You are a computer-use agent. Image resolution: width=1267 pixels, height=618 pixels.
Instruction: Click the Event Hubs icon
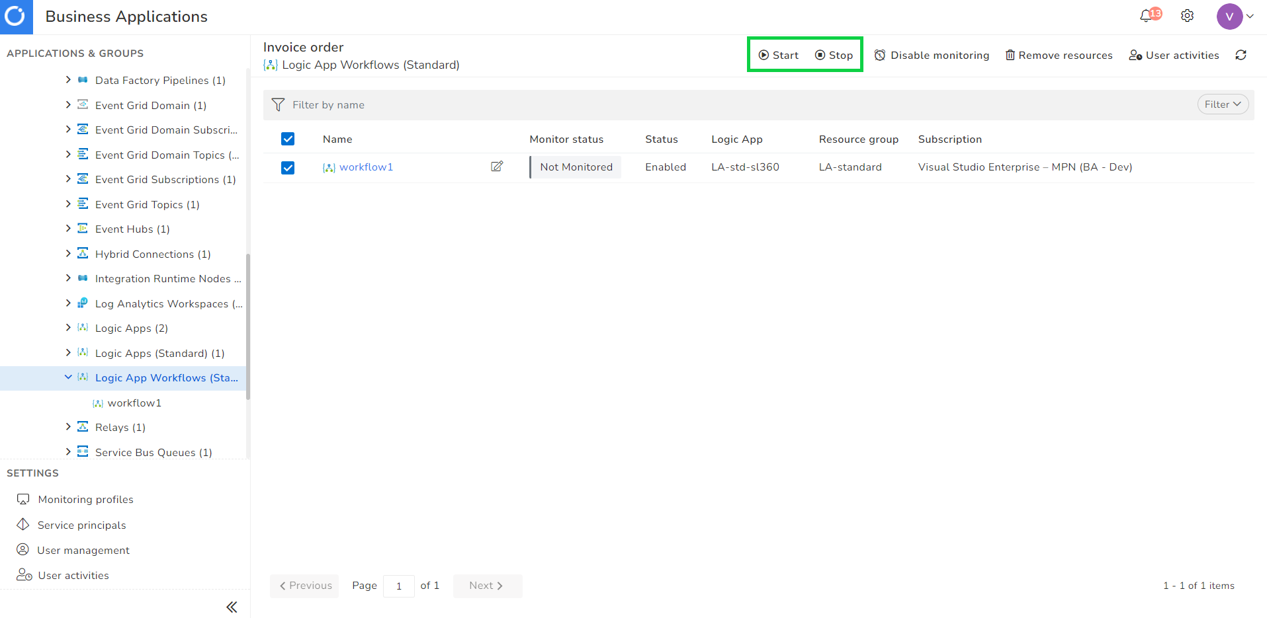point(83,228)
